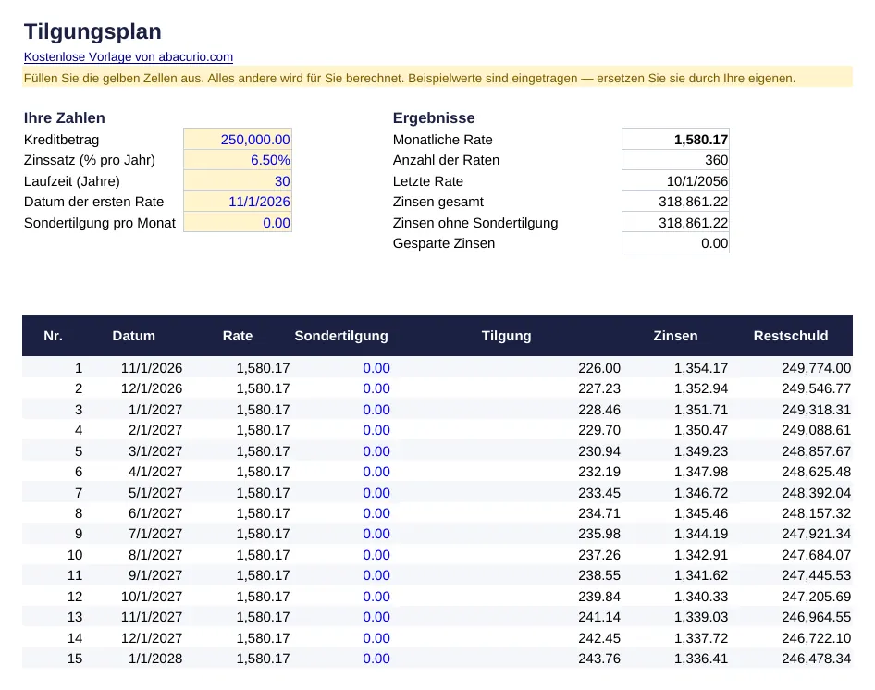Viewport: 875px width, 690px height.
Task: Click the Restschuld column header
Action: point(791,336)
